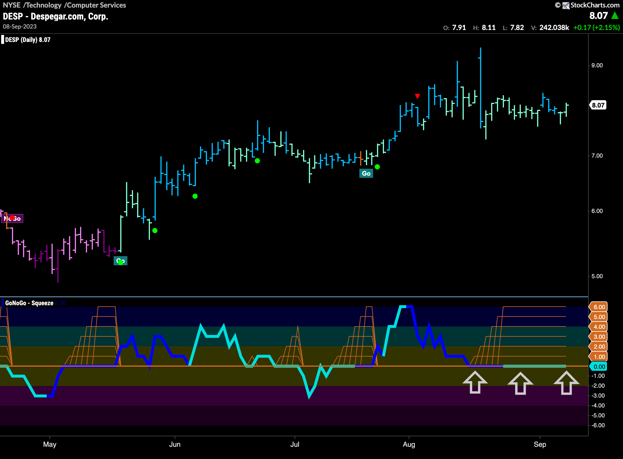This screenshot has height=459, width=623.
Task: Click the 5.00 price axis label
Action: click(x=597, y=276)
